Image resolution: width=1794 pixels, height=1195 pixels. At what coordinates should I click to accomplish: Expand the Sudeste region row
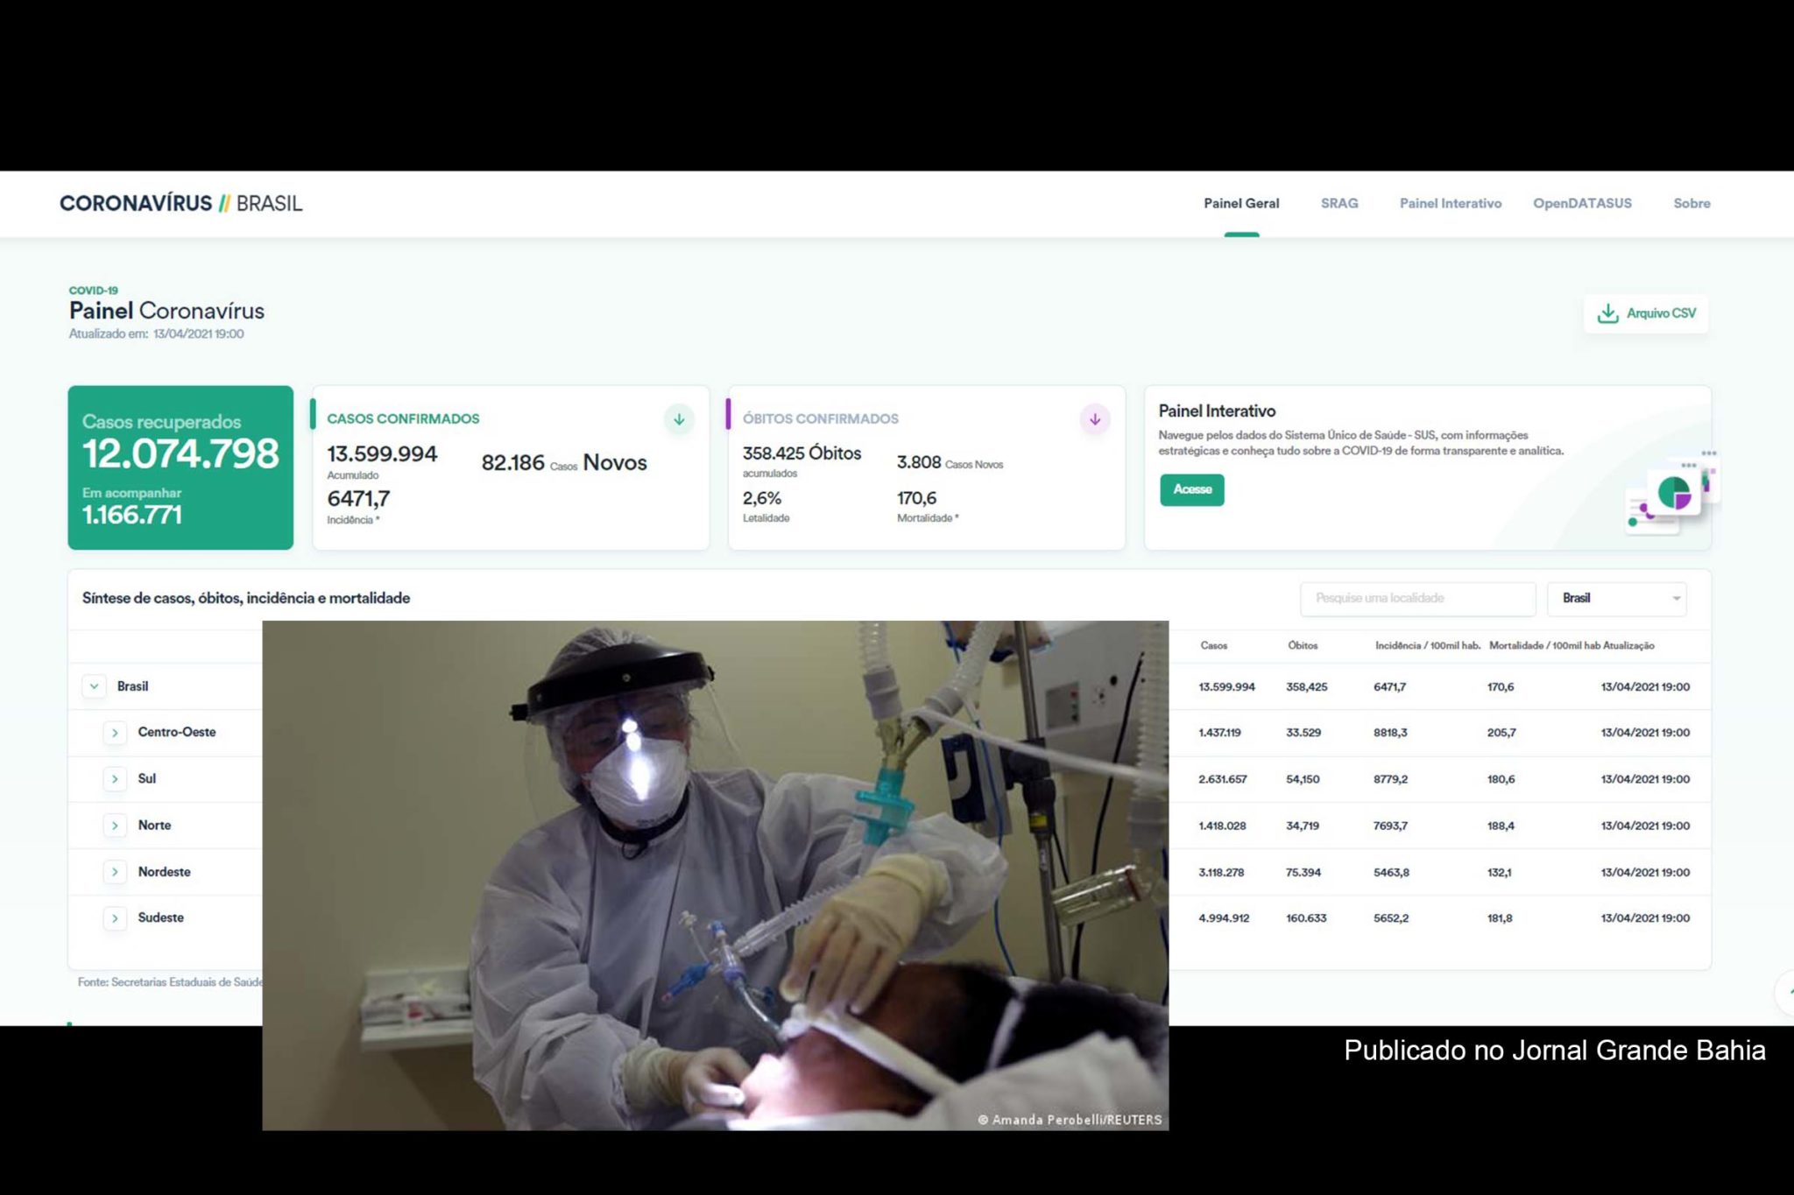[115, 918]
